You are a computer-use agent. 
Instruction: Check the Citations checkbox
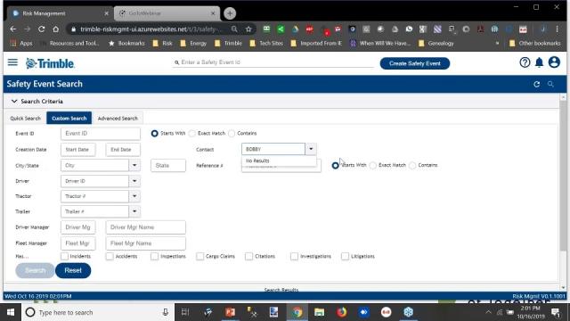249,256
